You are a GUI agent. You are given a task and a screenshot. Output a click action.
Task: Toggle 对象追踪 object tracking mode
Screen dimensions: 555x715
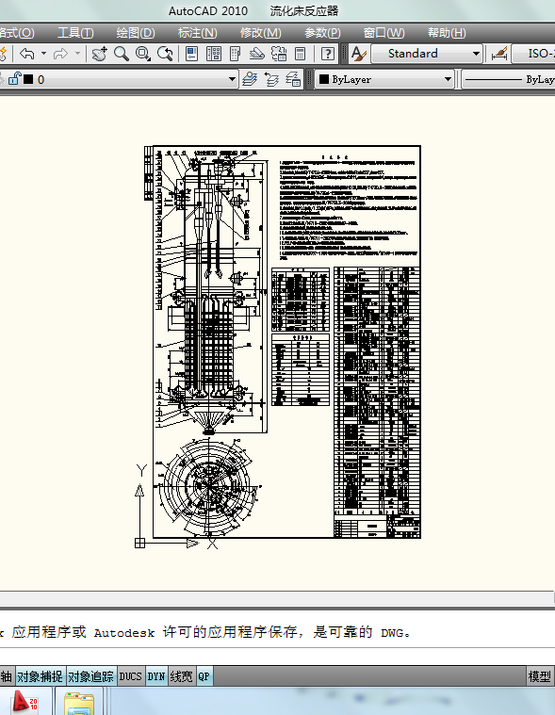point(91,676)
